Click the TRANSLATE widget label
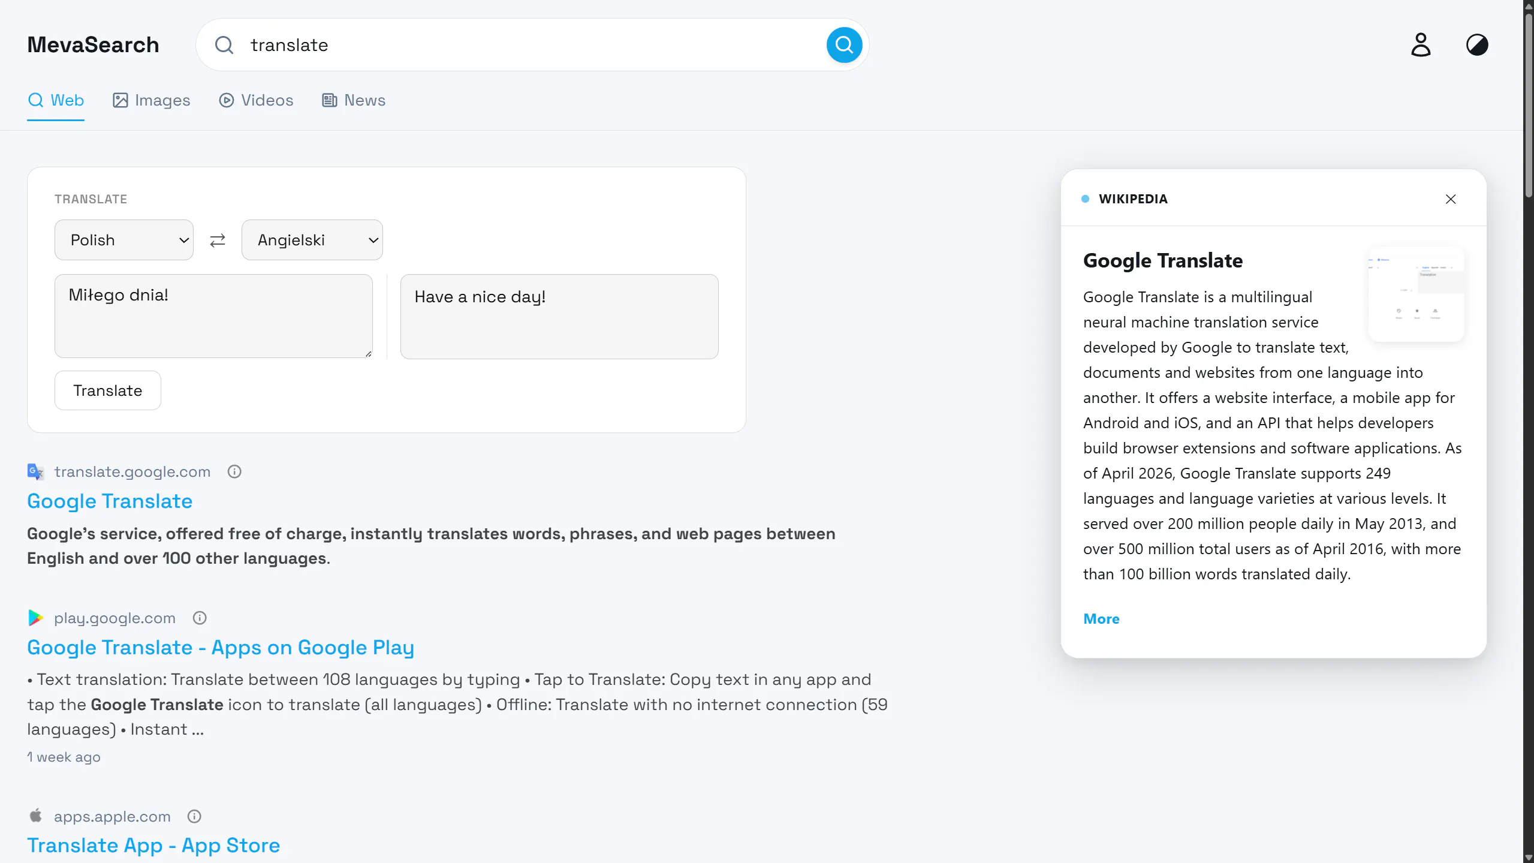1534x863 pixels. pos(91,199)
